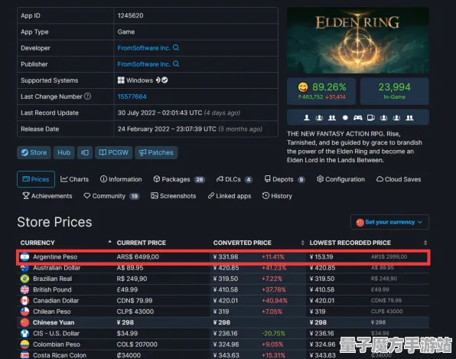The image size is (456, 359).
Task: Open the Steam Store button
Action: 34,152
